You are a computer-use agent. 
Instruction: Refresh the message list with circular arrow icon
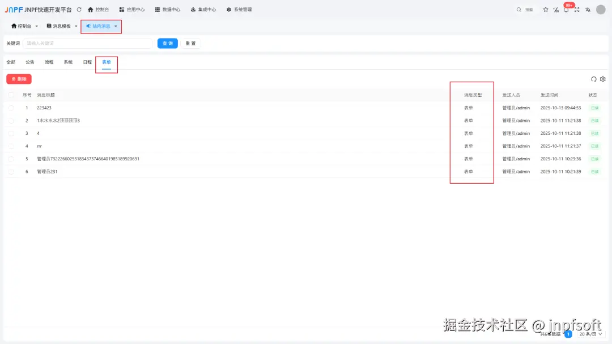pyautogui.click(x=593, y=79)
